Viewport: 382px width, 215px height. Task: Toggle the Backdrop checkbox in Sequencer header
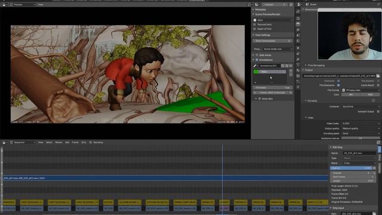(90, 142)
